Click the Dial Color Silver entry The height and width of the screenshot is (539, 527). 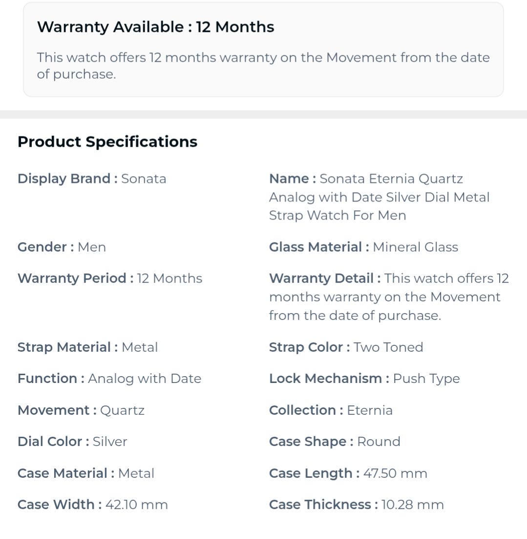[72, 441]
